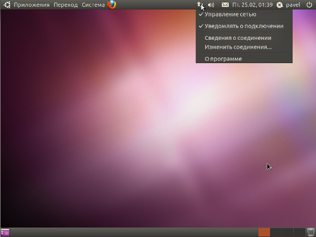
Task: Open the mail envelope messaging indicator
Action: tap(225, 4)
